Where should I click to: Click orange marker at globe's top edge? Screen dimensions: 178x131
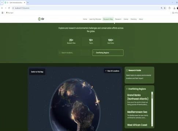coord(84,83)
